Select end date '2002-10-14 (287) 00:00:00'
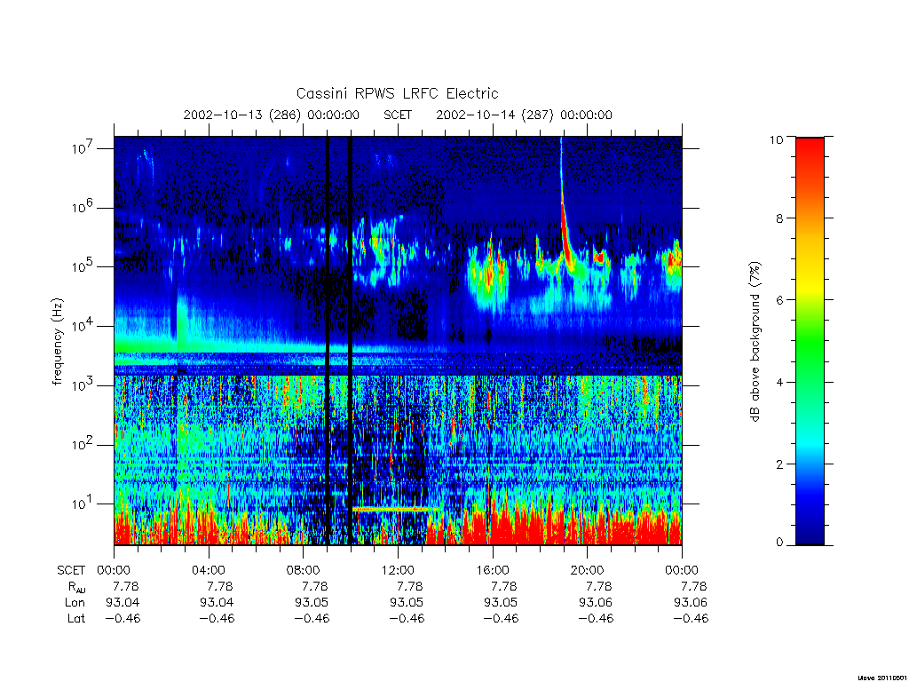The height and width of the screenshot is (682, 909). (524, 115)
